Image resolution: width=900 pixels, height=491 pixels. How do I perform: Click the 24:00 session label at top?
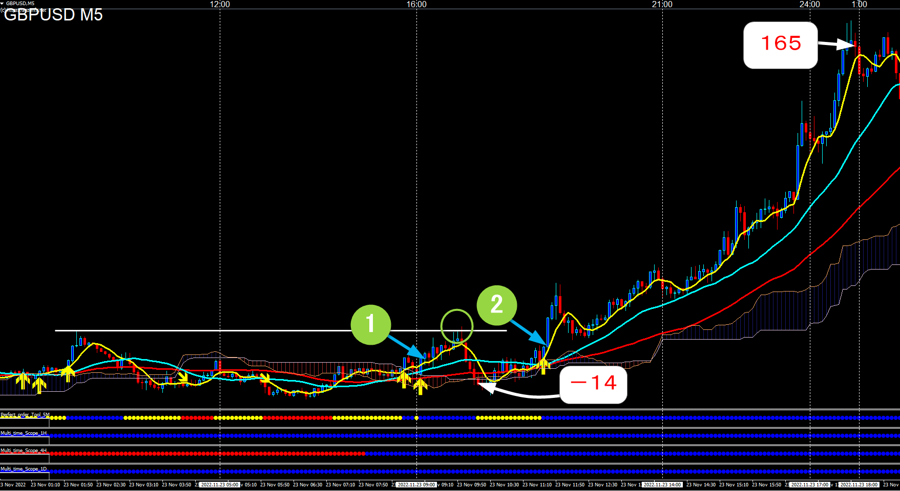tap(810, 4)
